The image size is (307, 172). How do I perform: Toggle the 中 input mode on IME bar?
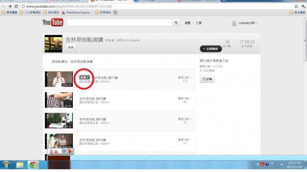[x=65, y=151]
